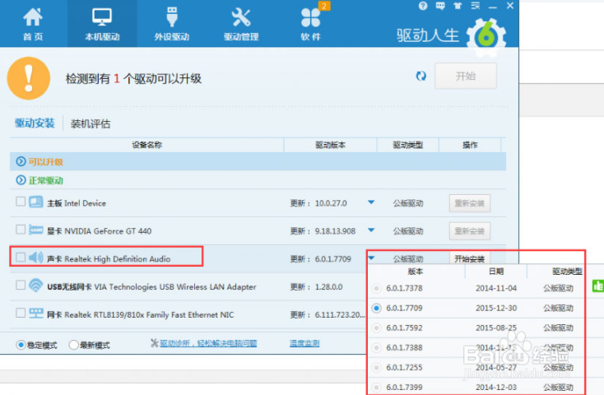
Task: Open the 驱动管理 tab
Action: click(241, 24)
